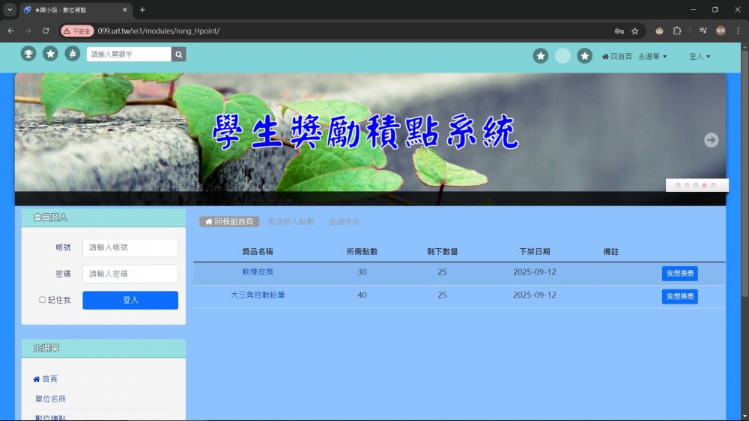Open the tab search dropdown arrow

10,10
